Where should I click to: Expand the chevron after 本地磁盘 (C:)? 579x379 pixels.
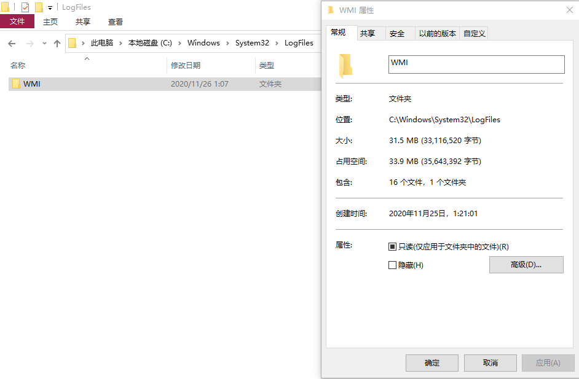click(179, 43)
